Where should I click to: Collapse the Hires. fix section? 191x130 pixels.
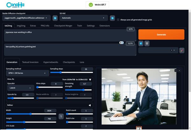90,80
